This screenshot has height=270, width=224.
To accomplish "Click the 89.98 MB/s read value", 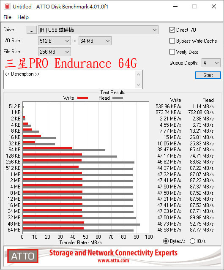I will [202, 218].
